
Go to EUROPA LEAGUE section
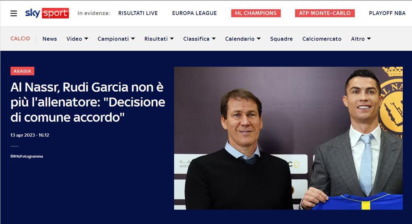click(x=194, y=13)
